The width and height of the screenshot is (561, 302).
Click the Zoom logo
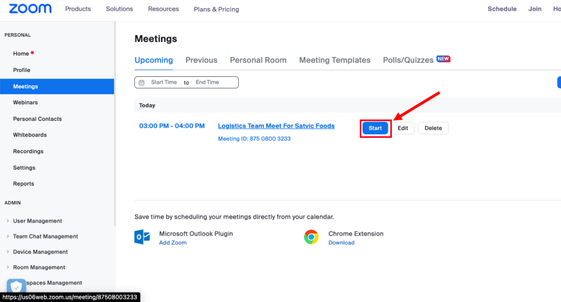(x=30, y=9)
